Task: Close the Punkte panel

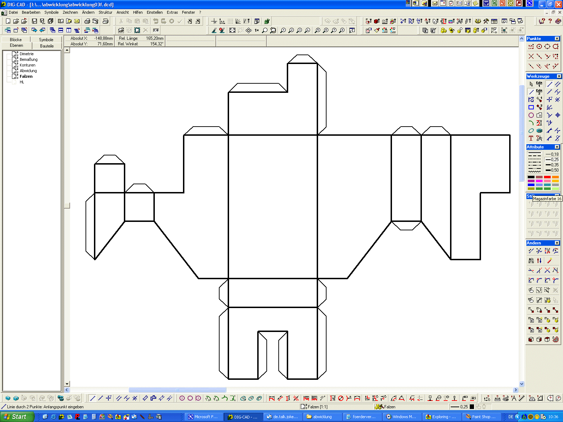Action: point(557,39)
